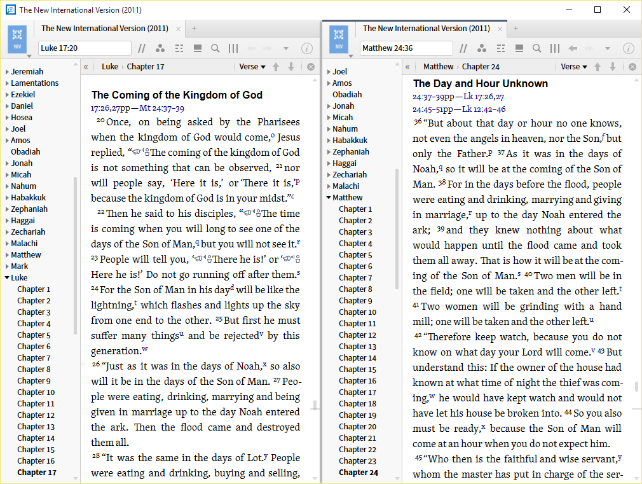This screenshot has width=642, height=484.
Task: Select Chapter 23 under Matthew
Action: point(357,461)
